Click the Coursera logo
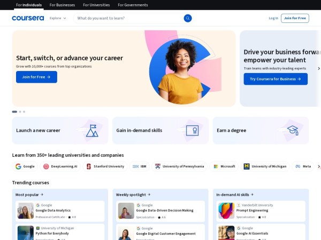Viewport: 321px width, 240px height. coord(28,18)
